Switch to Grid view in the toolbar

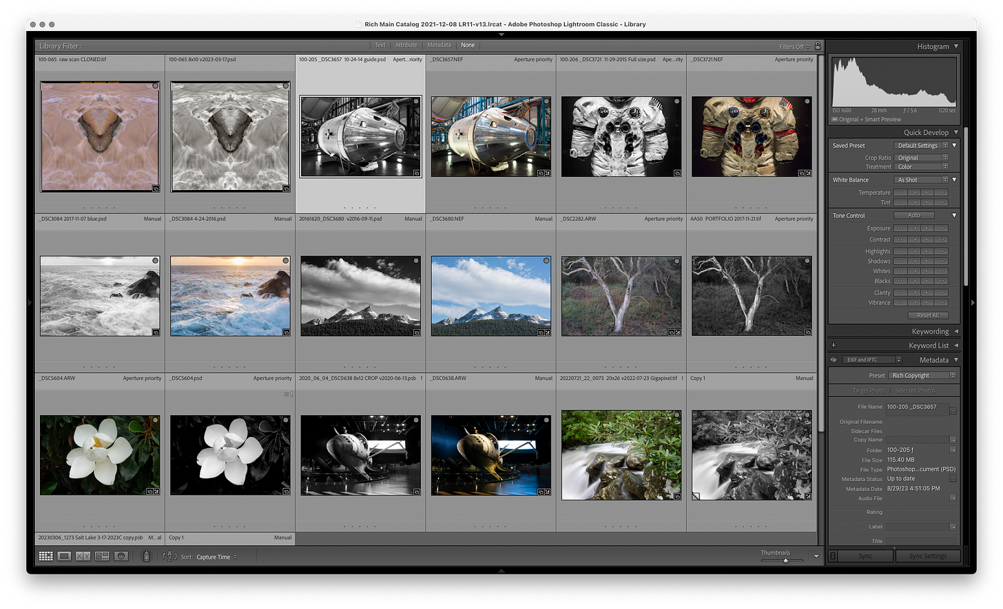45,556
